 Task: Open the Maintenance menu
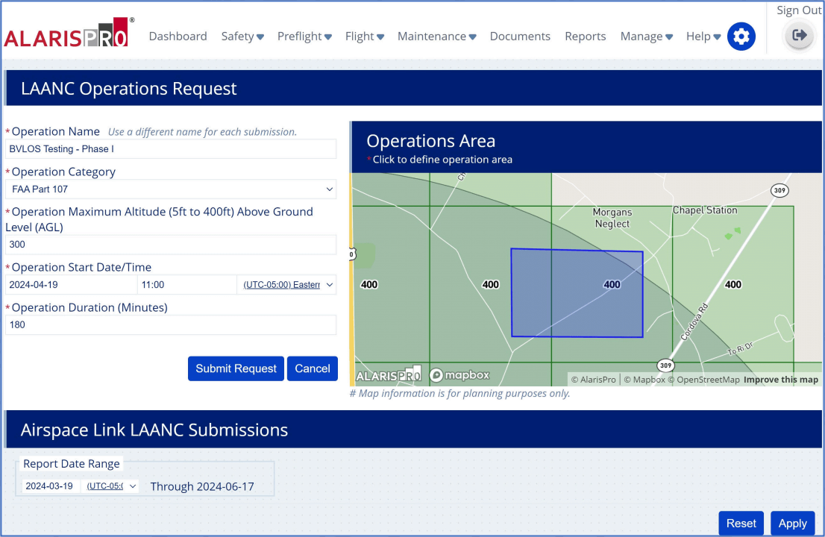436,36
